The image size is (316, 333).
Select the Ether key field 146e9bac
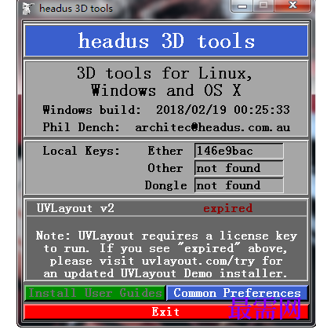click(238, 151)
